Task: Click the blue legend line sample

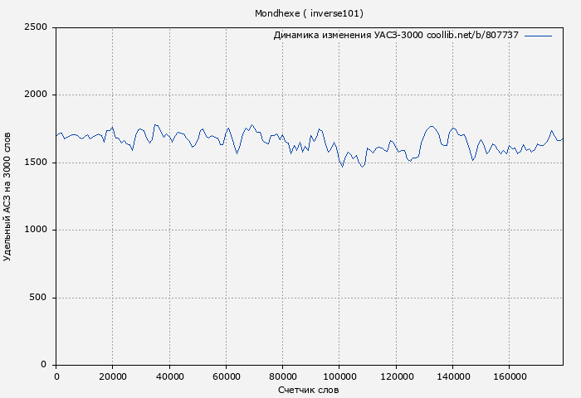Action: coord(538,36)
